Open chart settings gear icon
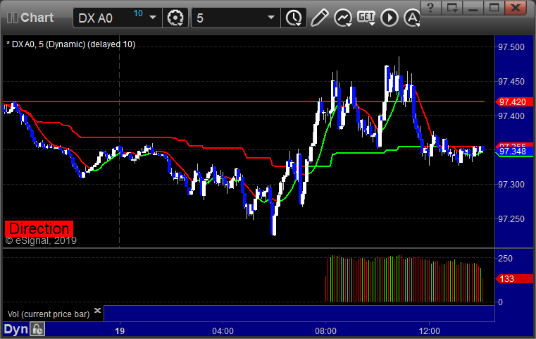536x339 pixels. pos(175,18)
